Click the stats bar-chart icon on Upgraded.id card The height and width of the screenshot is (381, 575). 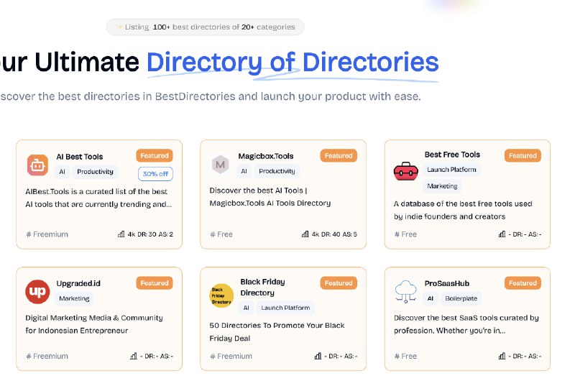(134, 356)
